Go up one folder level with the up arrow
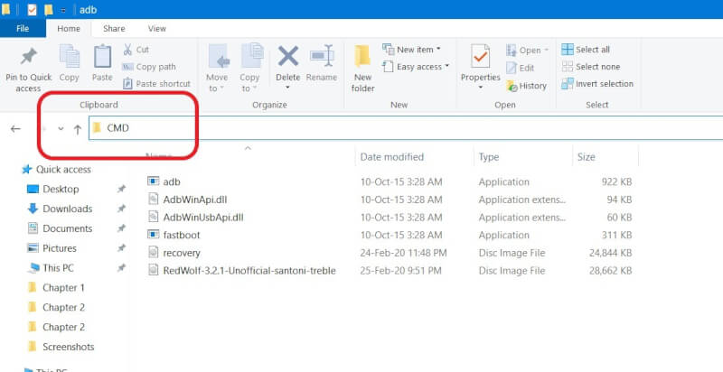Viewport: 723px width, 372px height. click(78, 129)
